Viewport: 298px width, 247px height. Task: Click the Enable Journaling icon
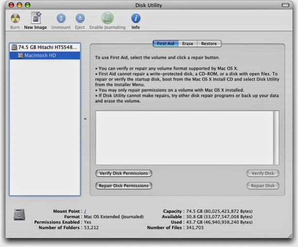pyautogui.click(x=107, y=18)
